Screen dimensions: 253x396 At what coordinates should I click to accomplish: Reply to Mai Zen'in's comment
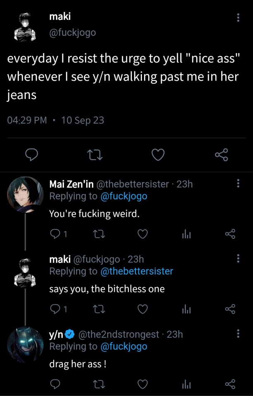click(55, 235)
